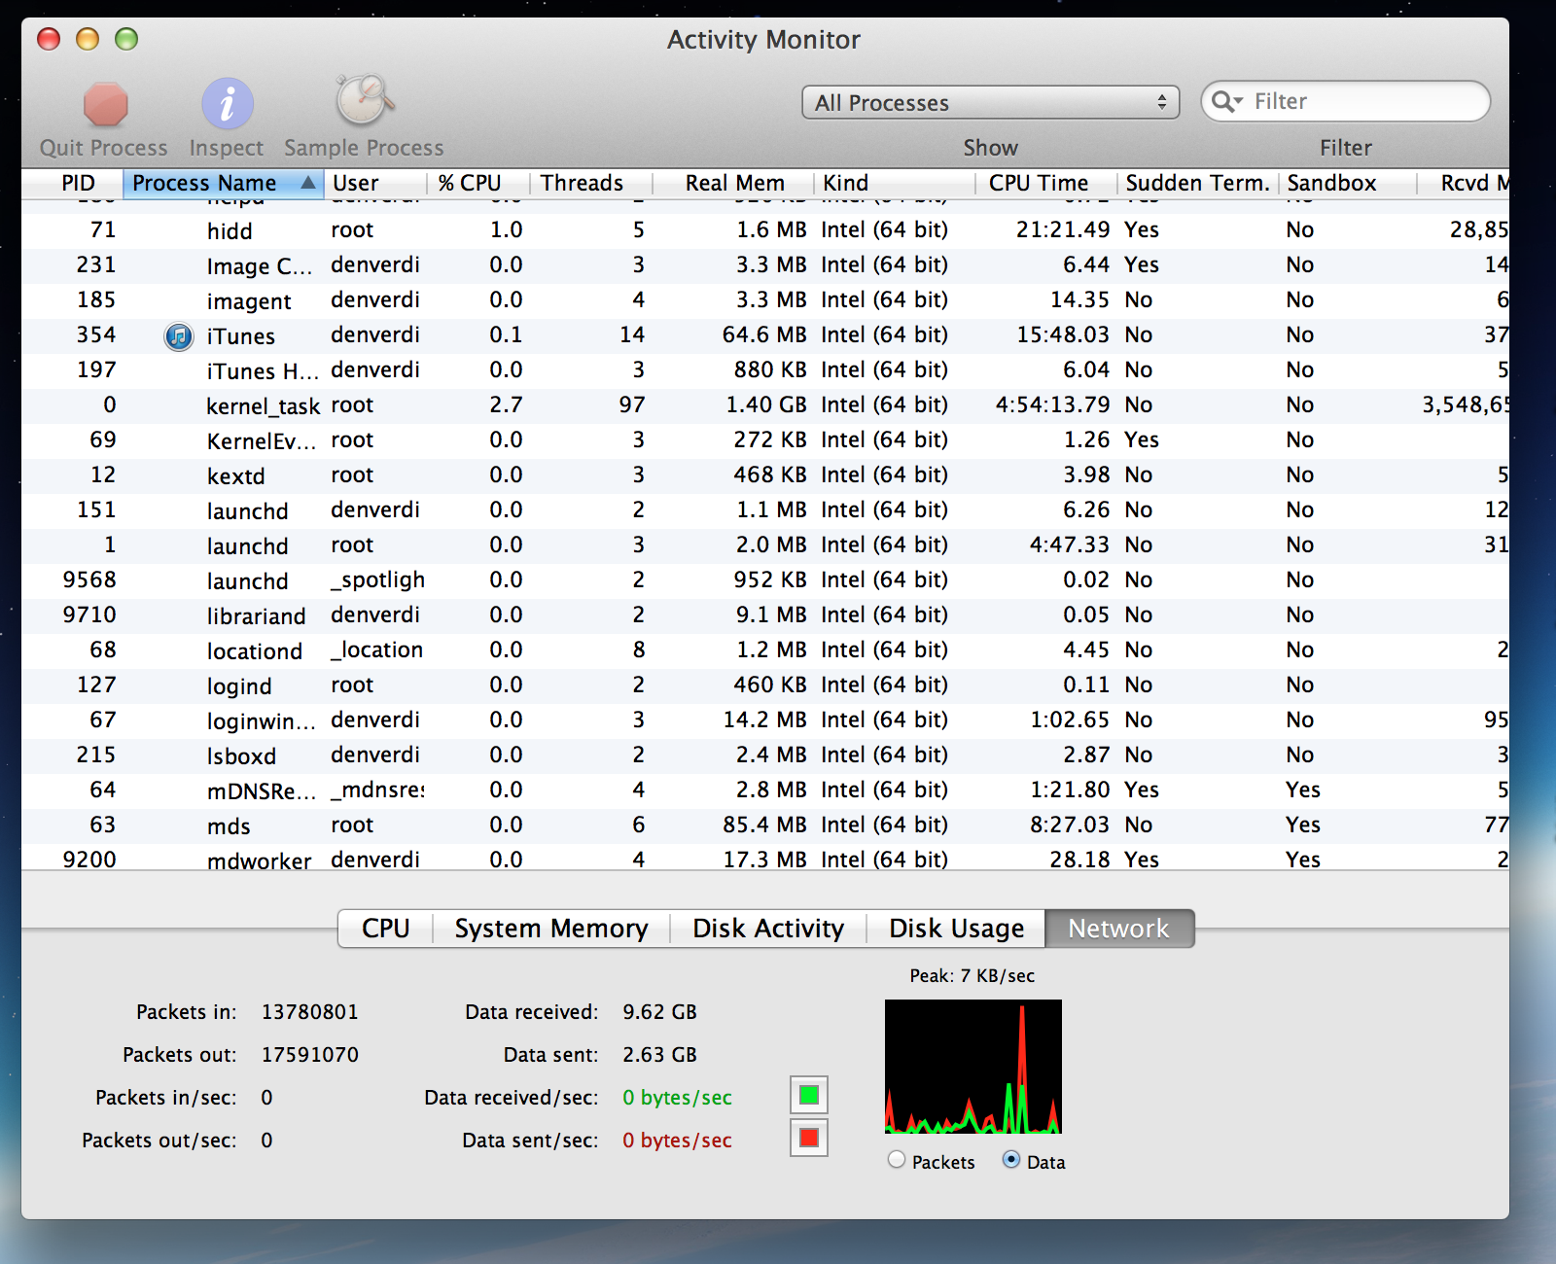The width and height of the screenshot is (1556, 1264).
Task: Select the librariand process row
Action: pyautogui.click(x=765, y=615)
